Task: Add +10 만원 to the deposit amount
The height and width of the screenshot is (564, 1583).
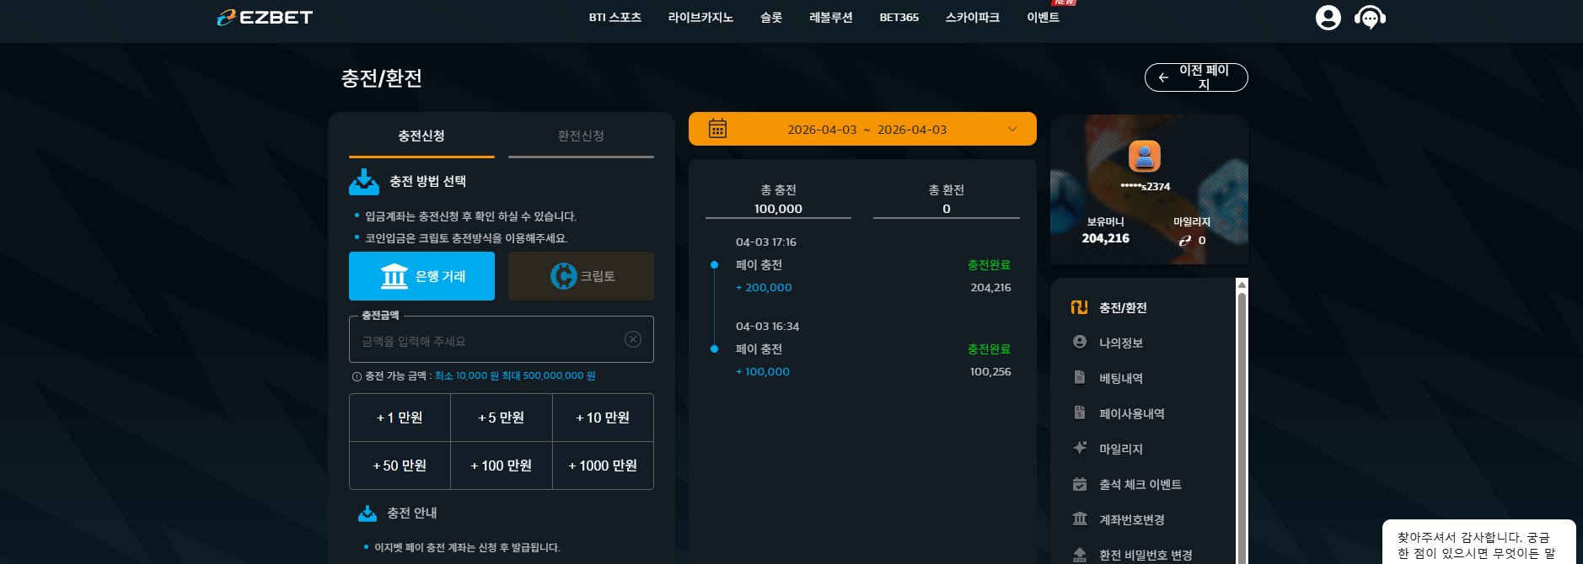Action: point(603,418)
